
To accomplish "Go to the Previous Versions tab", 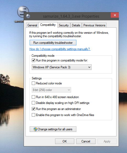I will pos(94,25).
